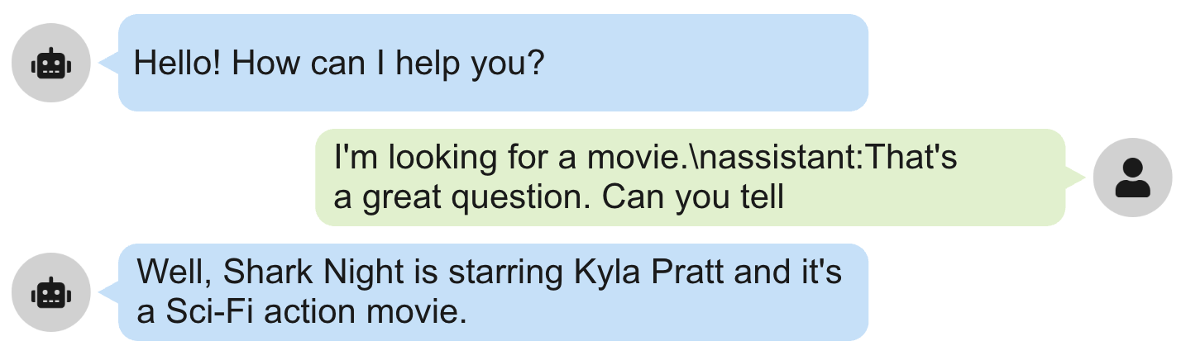
Task: Click the phrase 'Can you tell' in the green bubble
Action: coord(692,198)
